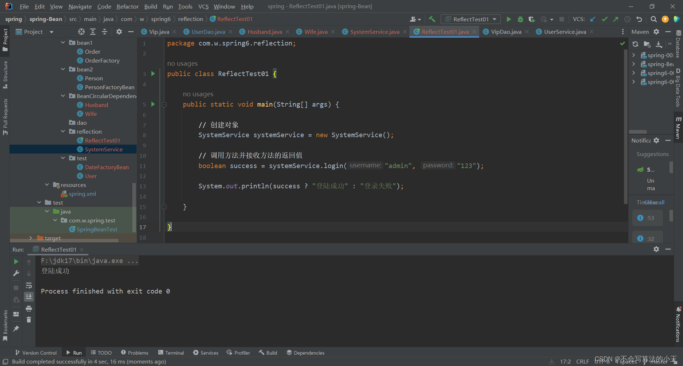Toggle the Big Data Tools window
The image size is (683, 366).
click(x=678, y=88)
